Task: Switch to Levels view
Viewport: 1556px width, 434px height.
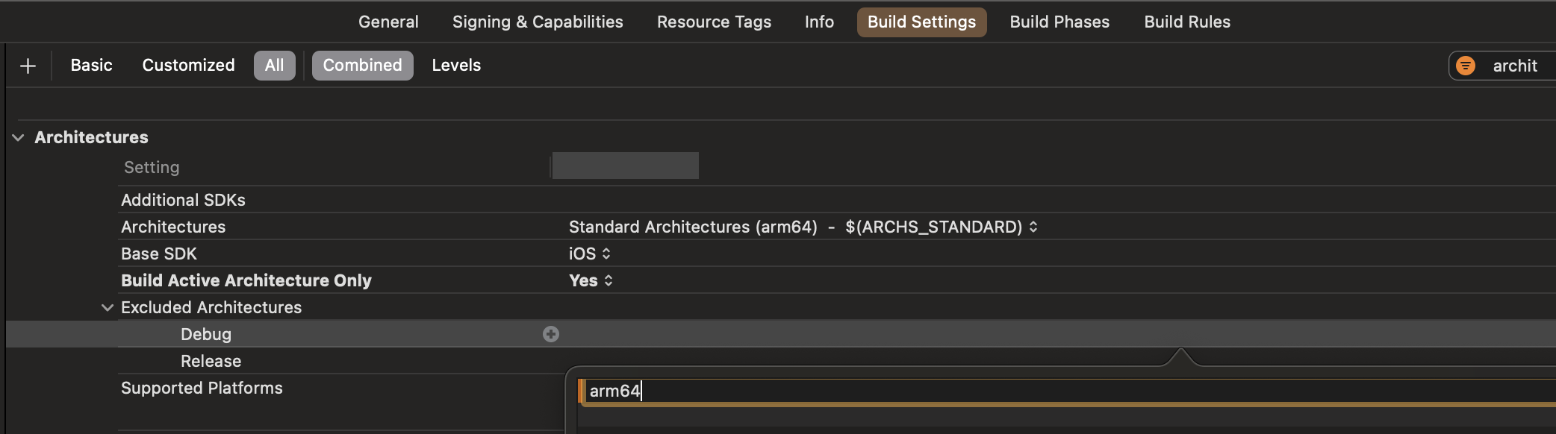Action: pyautogui.click(x=456, y=66)
